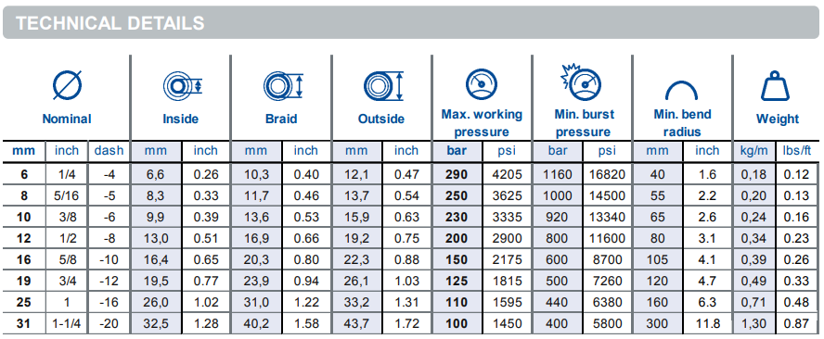Screen dimensions: 824x339
Task: Select the 290 bar working pressure cell
Action: 457,174
